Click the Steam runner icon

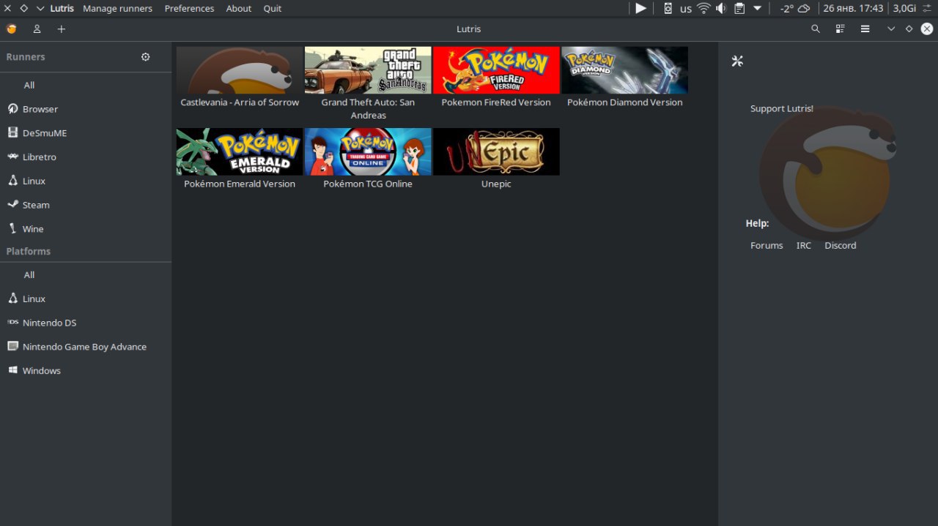[12, 205]
